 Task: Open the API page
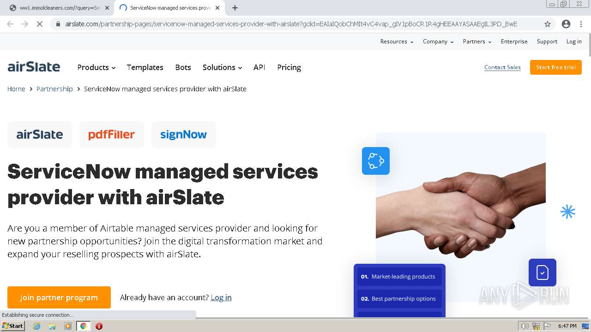259,67
